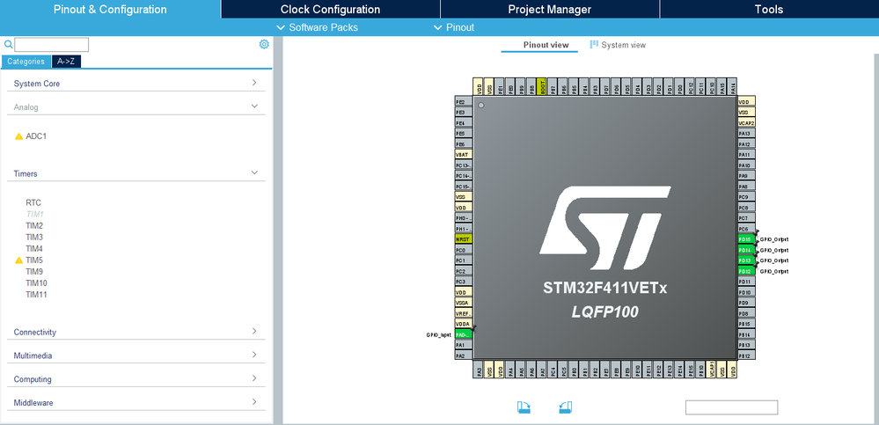879x425 pixels.
Task: Switch to Clock Configuration tab
Action: tap(330, 9)
